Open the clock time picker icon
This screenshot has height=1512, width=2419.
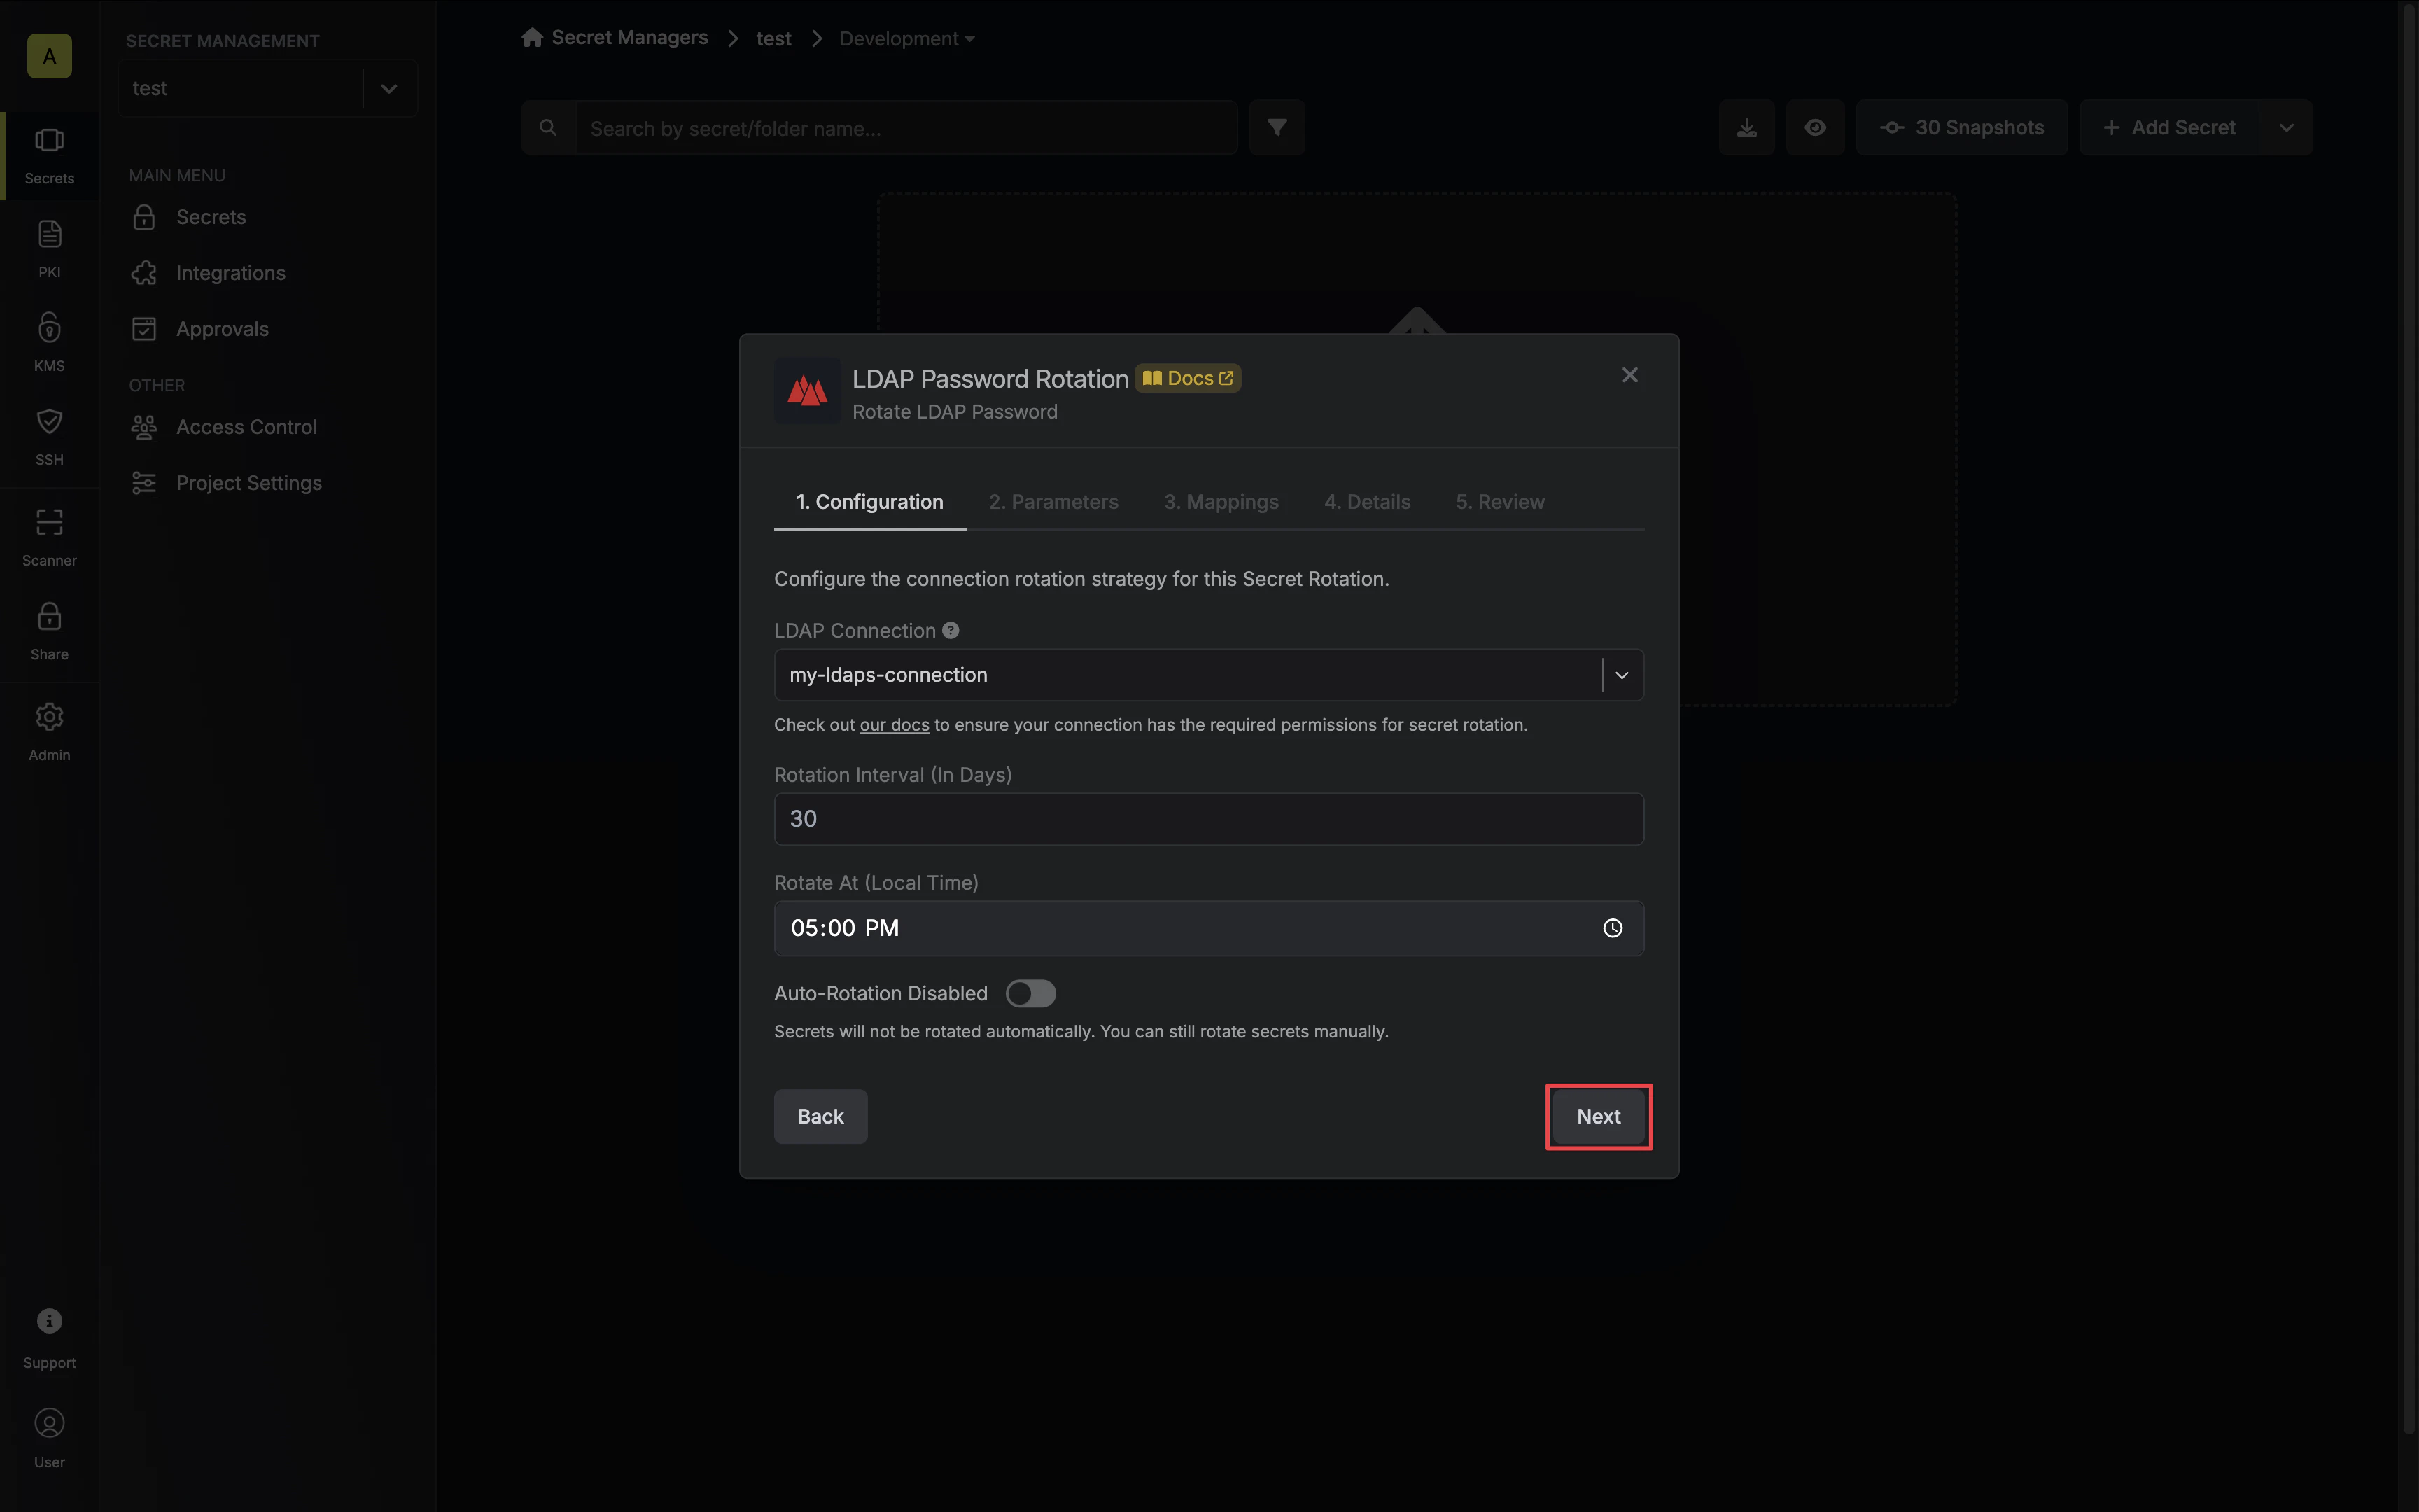[x=1613, y=928]
